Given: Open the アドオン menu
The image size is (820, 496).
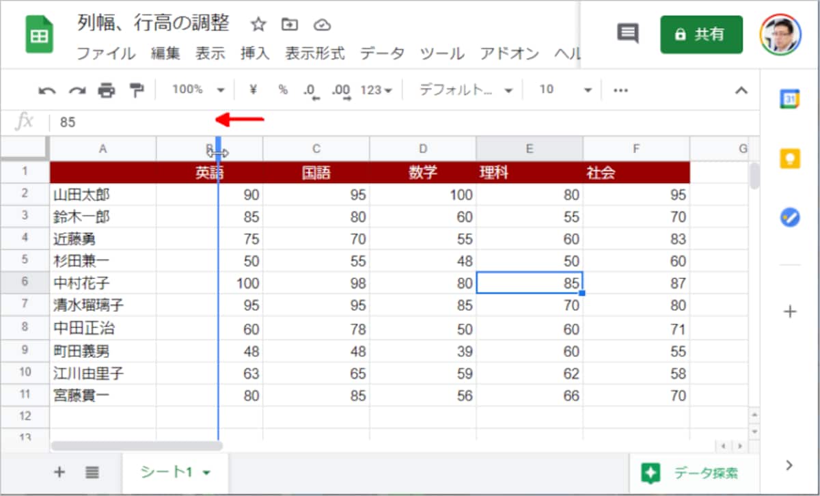Looking at the screenshot, I should point(509,53).
